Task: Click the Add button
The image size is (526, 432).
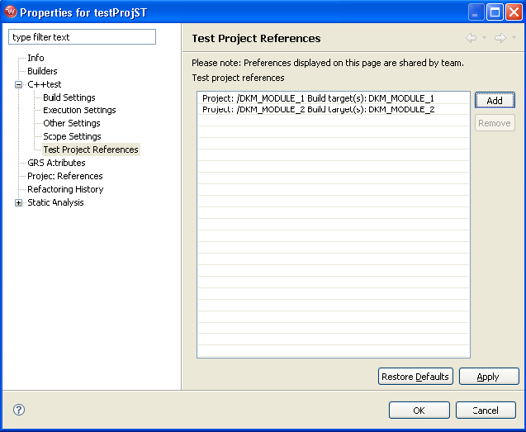Action: click(x=495, y=101)
